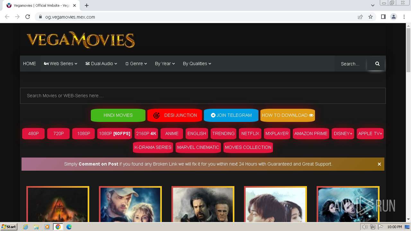The image size is (411, 231).
Task: Open the APPLE TV+ category
Action: (370, 133)
